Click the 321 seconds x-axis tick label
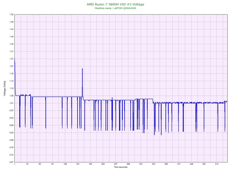The width and height of the screenshot is (231, 173). [141, 164]
